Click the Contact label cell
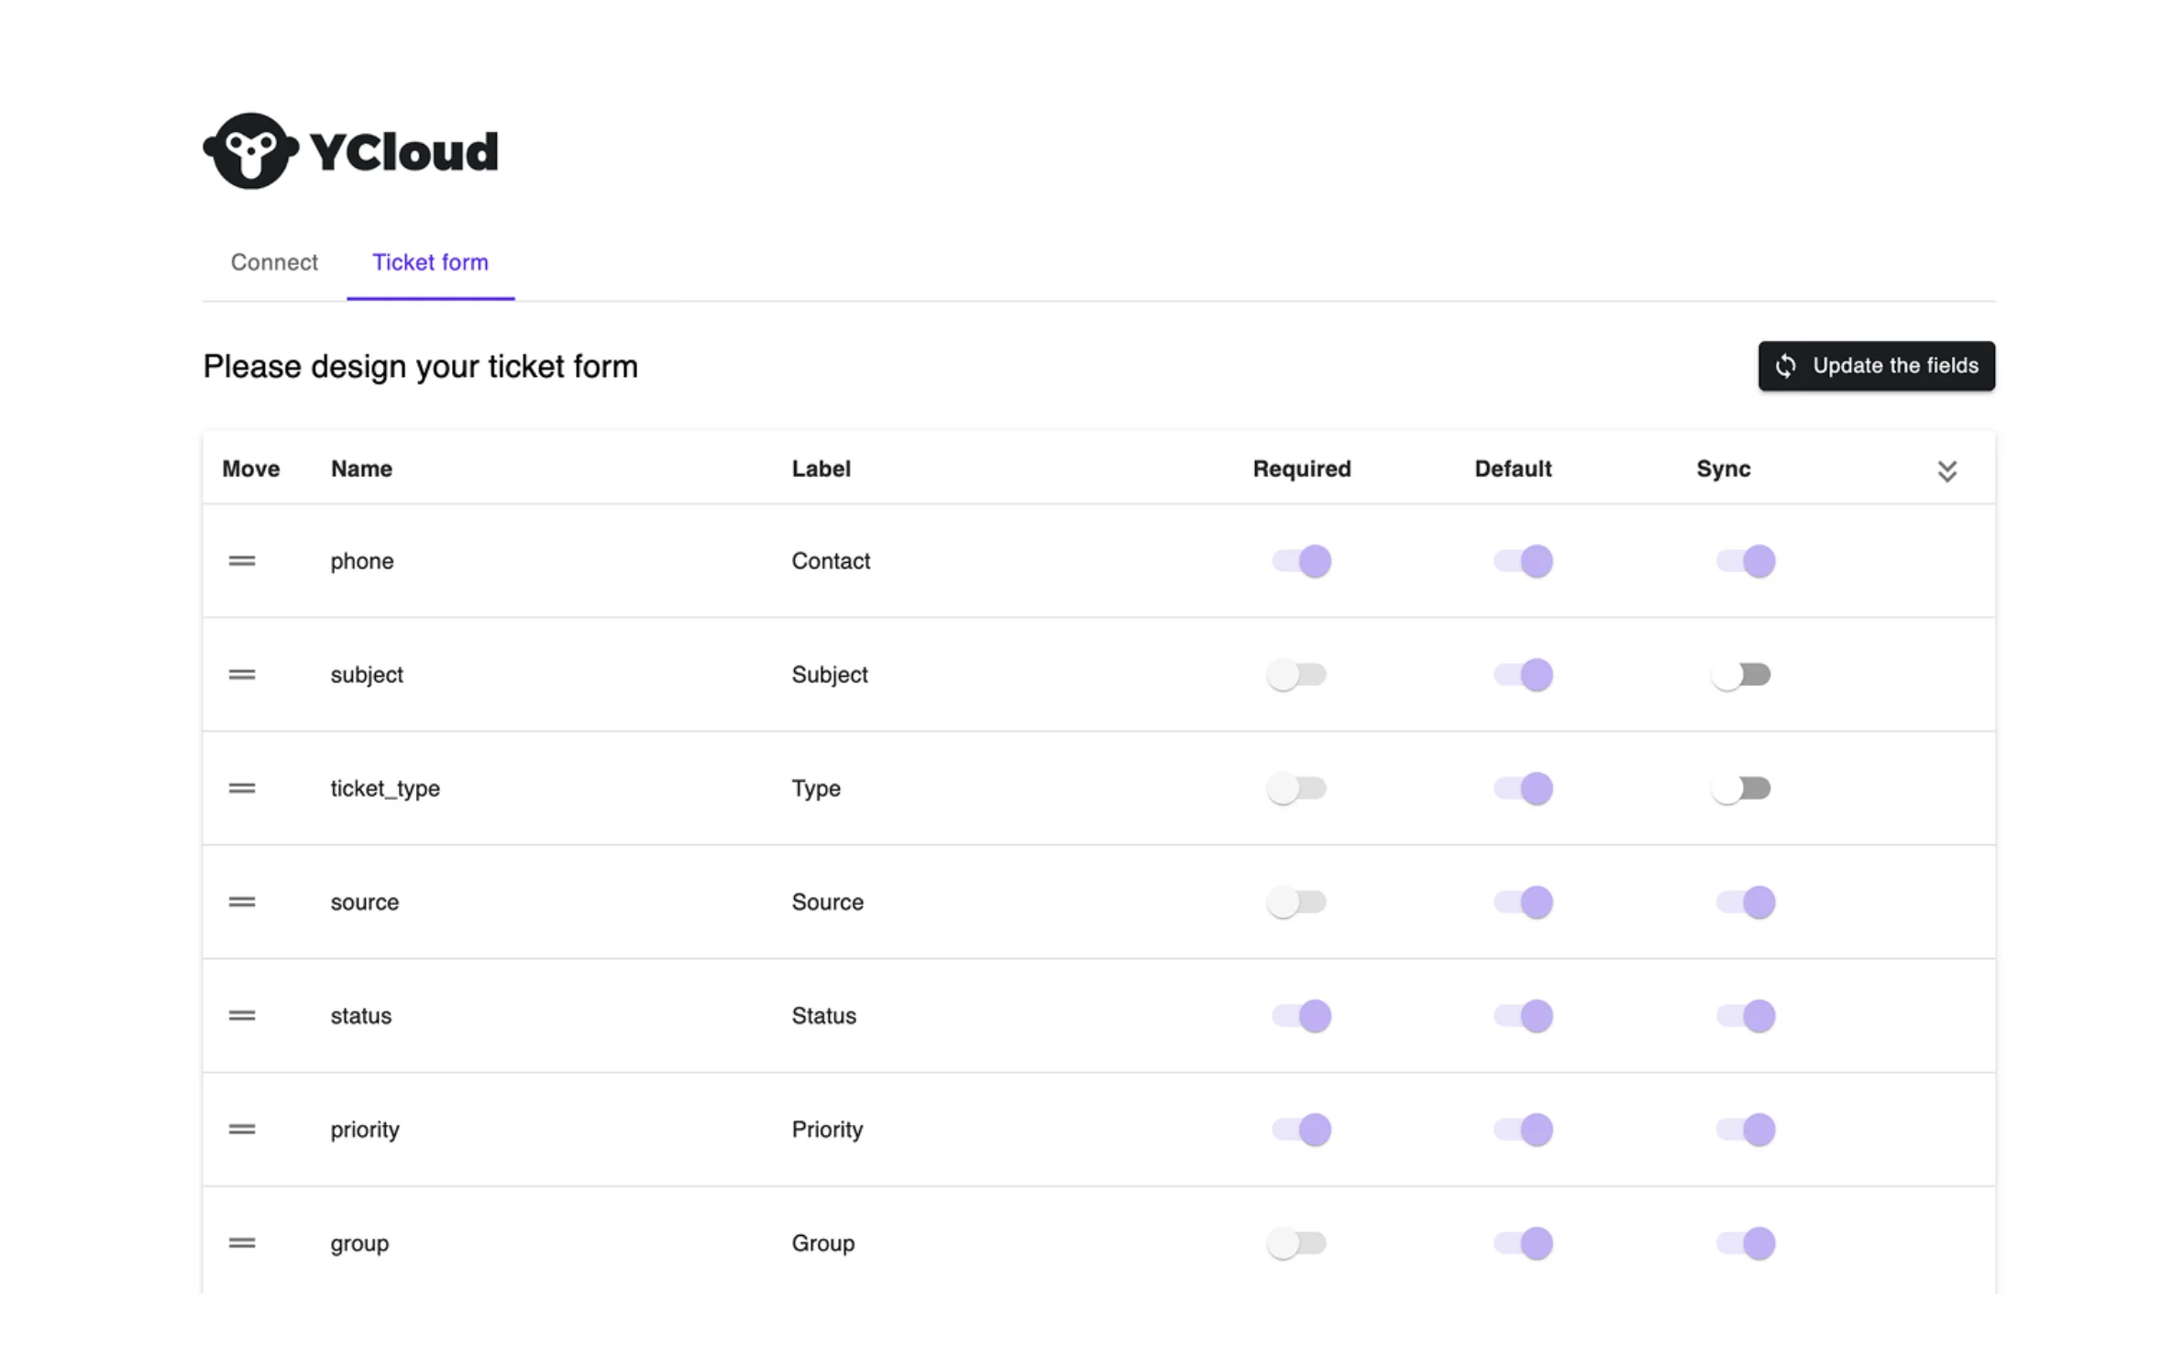 click(x=831, y=561)
